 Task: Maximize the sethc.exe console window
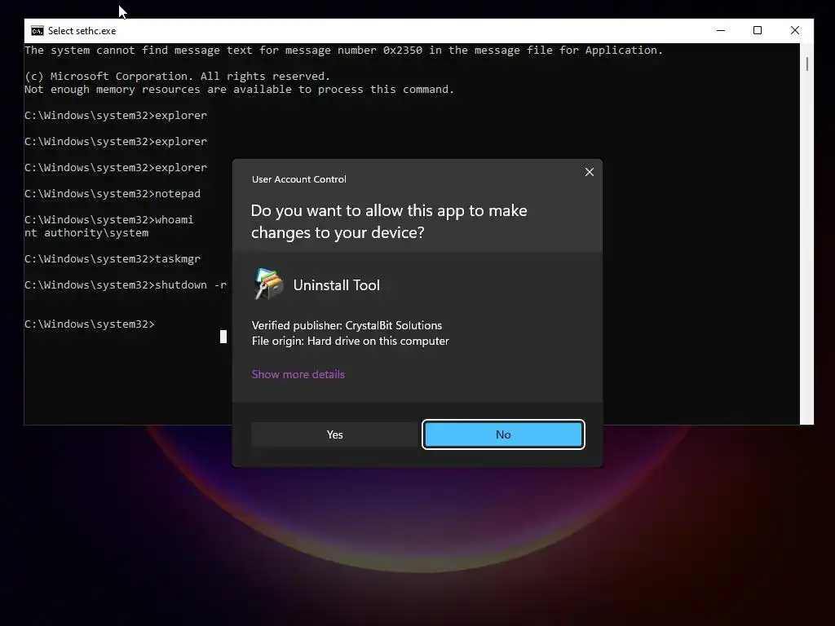tap(758, 30)
